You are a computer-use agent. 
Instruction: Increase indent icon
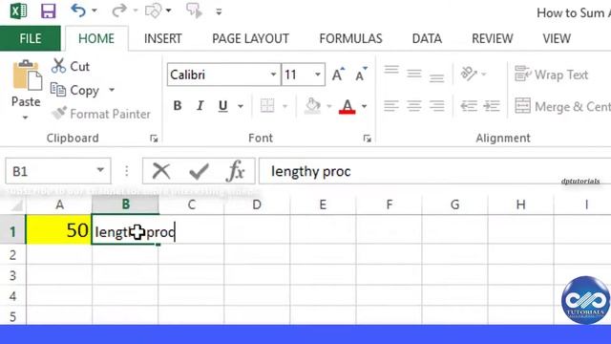pyautogui.click(x=492, y=106)
